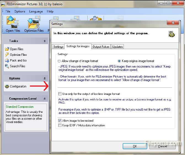Choose Optimize Files in Tasks panel
Screen dimensions: 185x155
point(18,55)
